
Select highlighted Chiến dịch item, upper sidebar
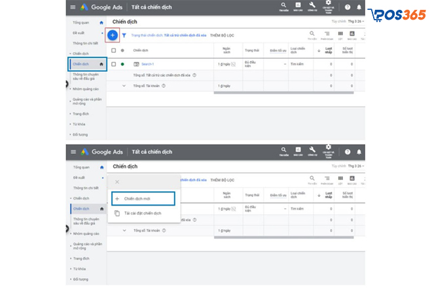[x=88, y=64]
